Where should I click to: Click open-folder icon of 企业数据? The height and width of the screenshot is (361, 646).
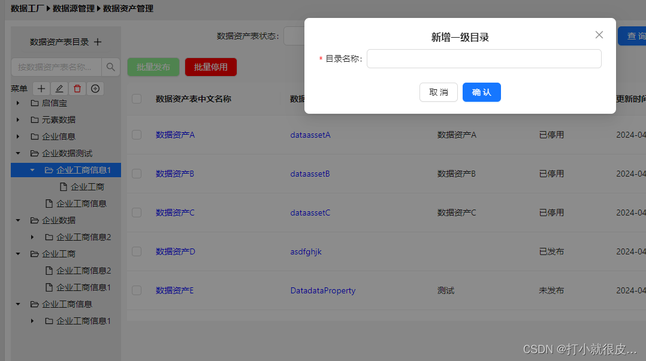[x=35, y=220]
